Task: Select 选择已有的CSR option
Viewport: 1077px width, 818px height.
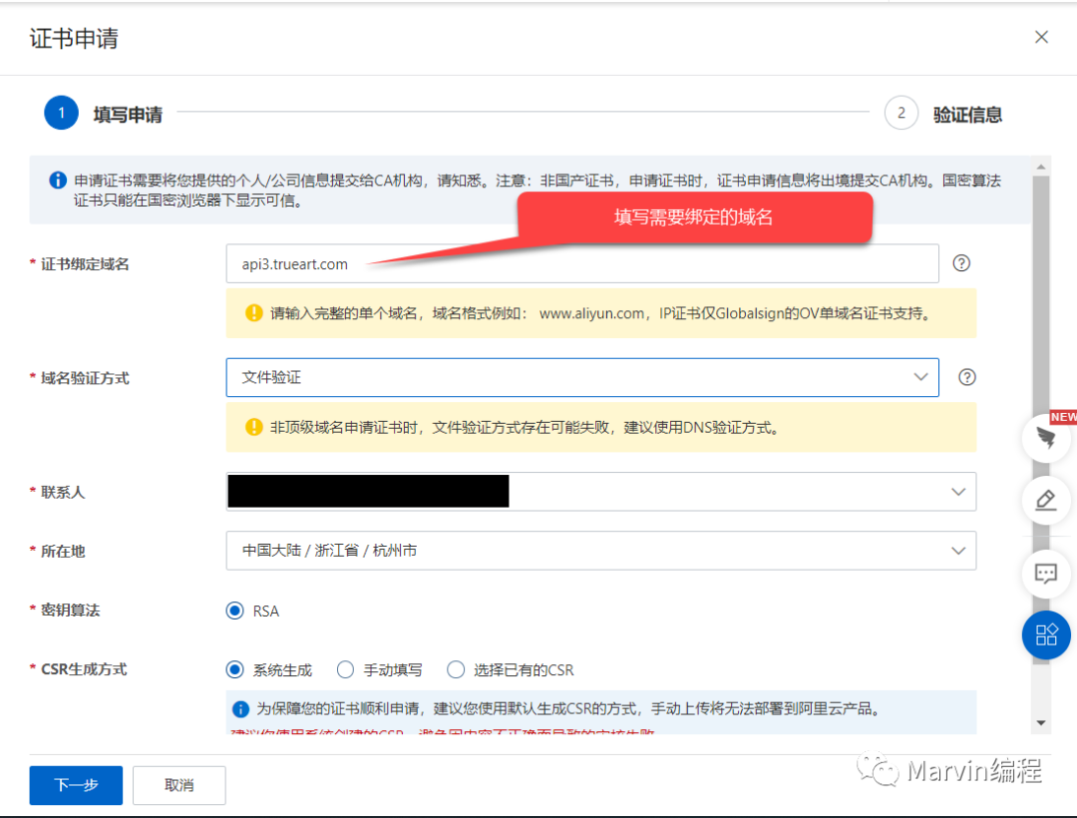Action: 456,669
